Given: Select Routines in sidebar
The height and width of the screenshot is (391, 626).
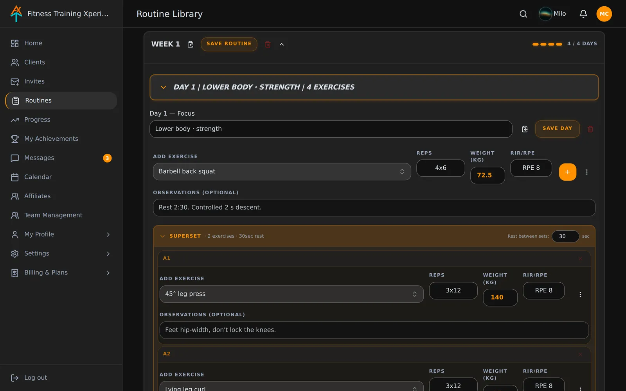Looking at the screenshot, I should [61, 101].
